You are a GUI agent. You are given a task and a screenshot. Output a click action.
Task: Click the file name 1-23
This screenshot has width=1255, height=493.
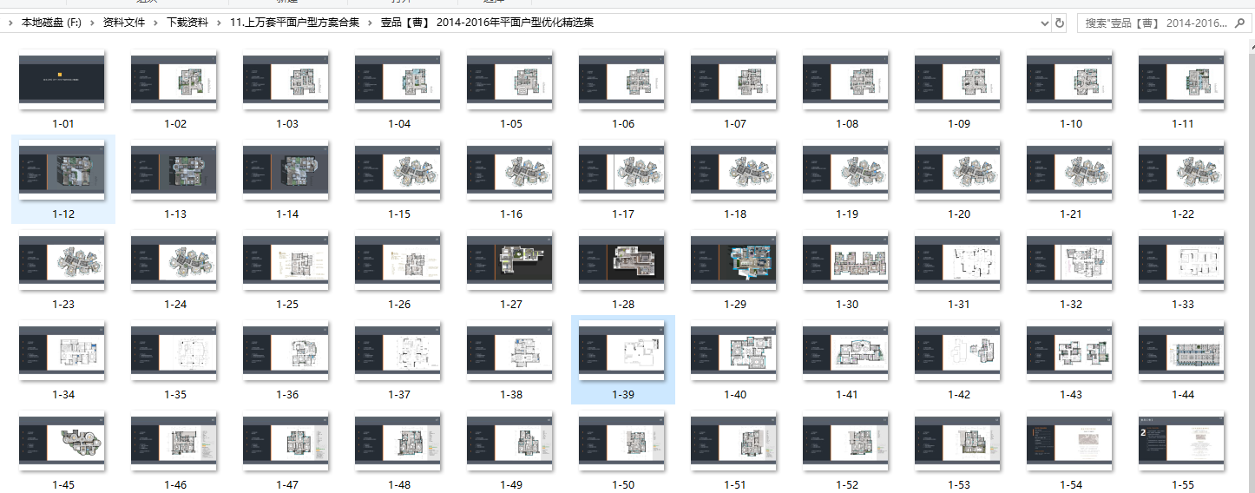(x=63, y=305)
